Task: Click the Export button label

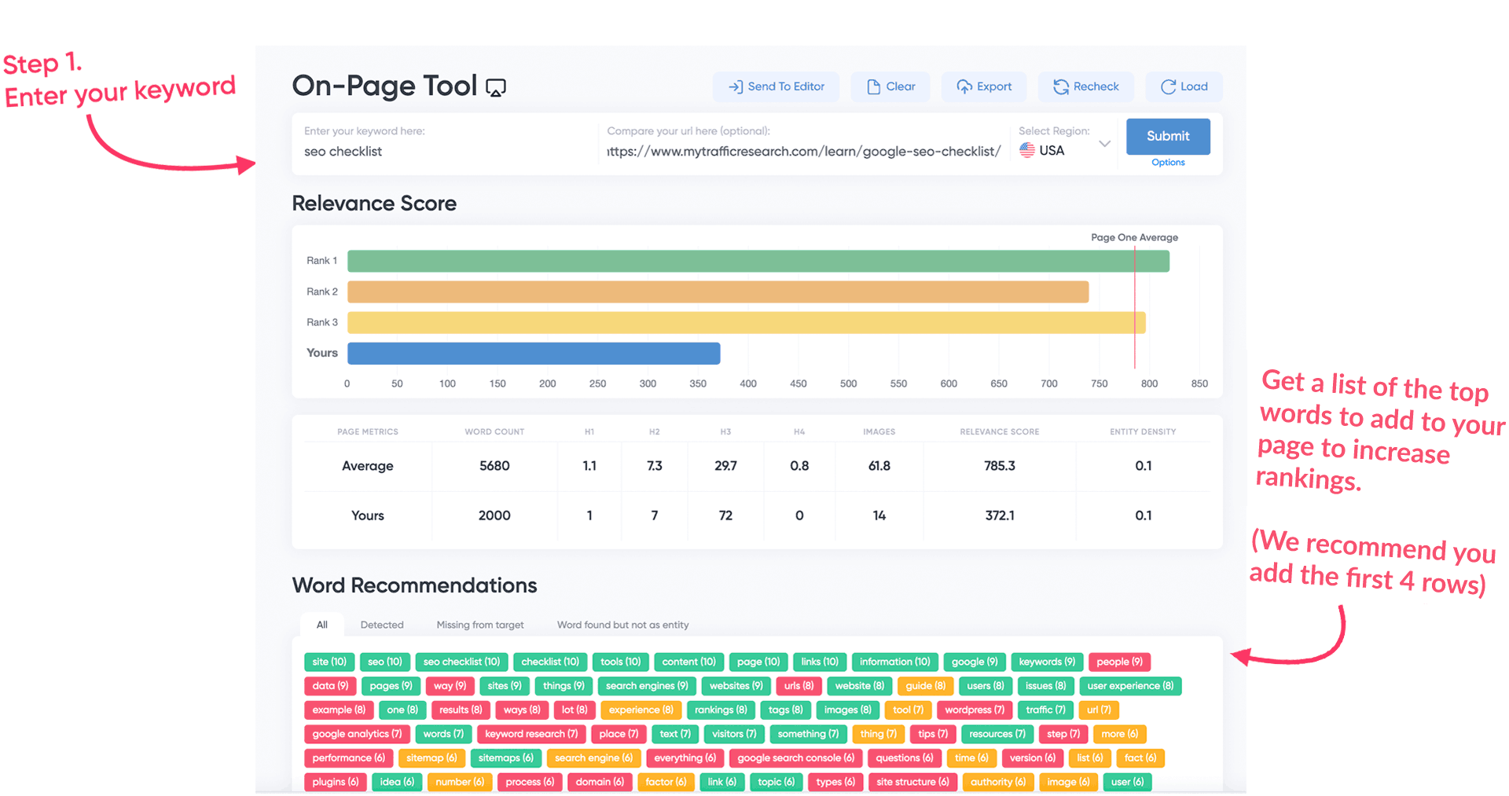Action: click(x=994, y=87)
